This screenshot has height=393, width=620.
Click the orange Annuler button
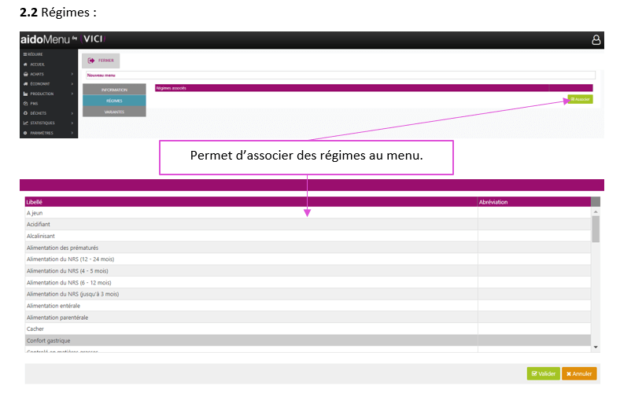coord(579,373)
